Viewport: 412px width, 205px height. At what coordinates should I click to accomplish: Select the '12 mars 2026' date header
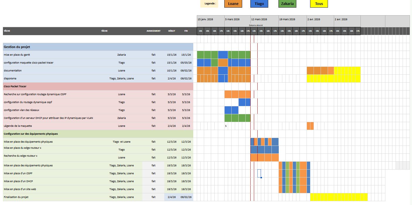tap(264, 19)
